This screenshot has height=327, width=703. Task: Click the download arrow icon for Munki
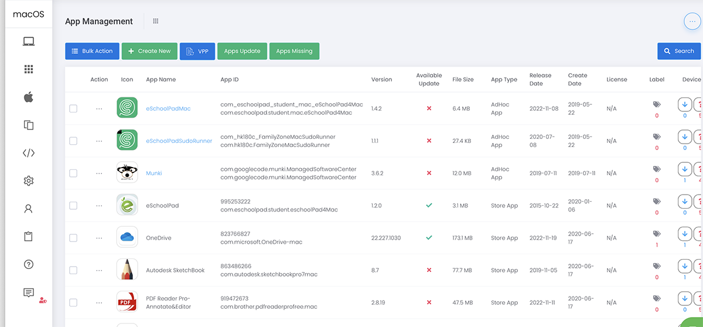pos(684,169)
